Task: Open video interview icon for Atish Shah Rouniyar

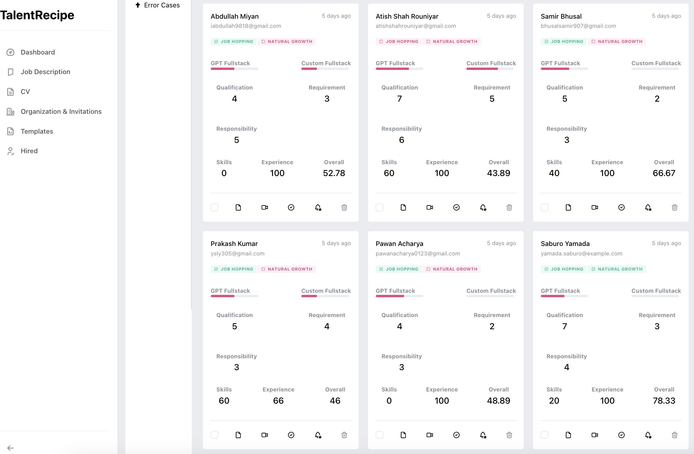Action: (x=430, y=207)
